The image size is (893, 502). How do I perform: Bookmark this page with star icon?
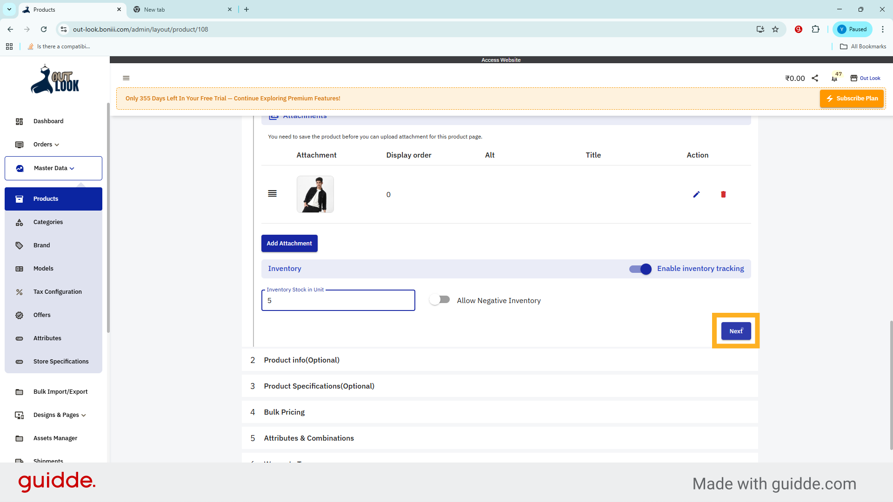[x=775, y=29]
